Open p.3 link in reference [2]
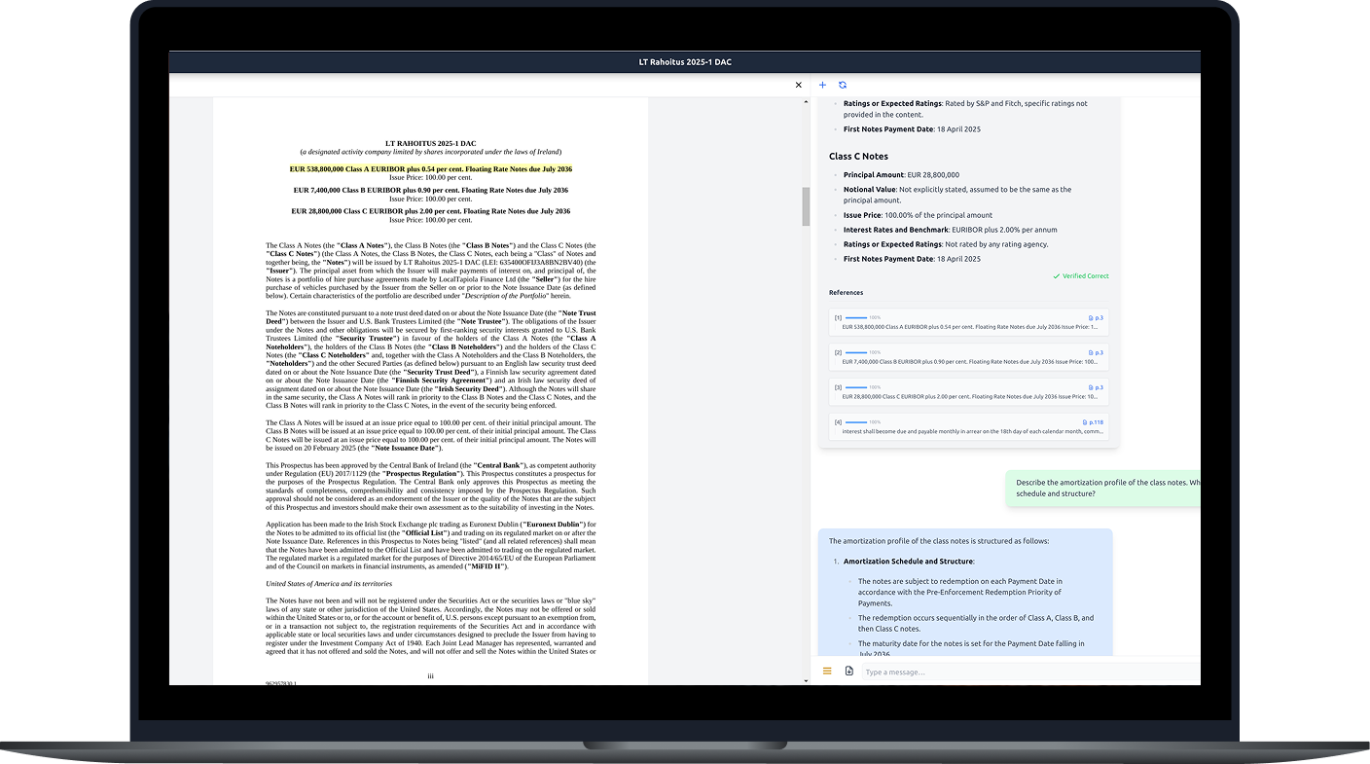The height and width of the screenshot is (764, 1370). (x=1095, y=353)
